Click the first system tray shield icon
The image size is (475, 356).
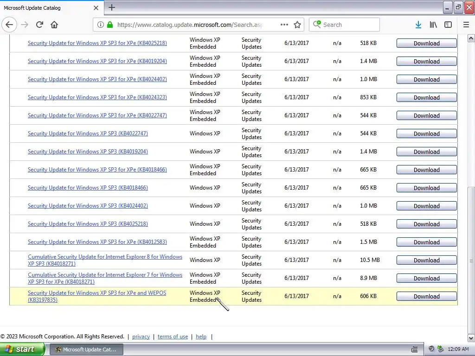click(x=431, y=349)
